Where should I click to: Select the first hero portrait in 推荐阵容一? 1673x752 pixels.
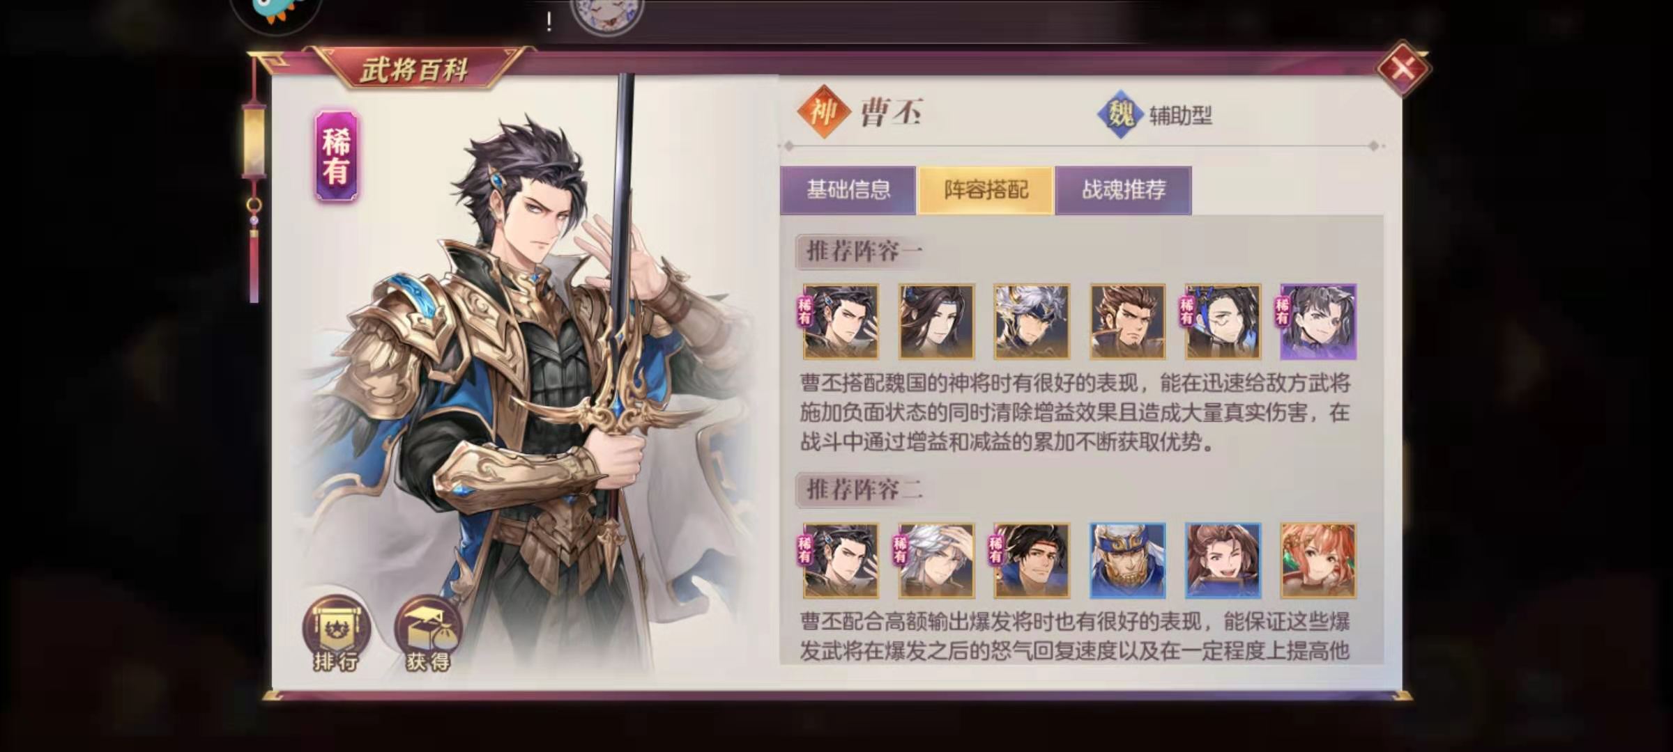click(x=840, y=322)
